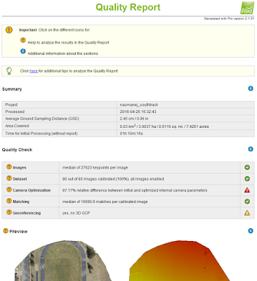This screenshot has height=281, width=257.
Task: Open the help icon next to Preview
Action: tap(6, 231)
